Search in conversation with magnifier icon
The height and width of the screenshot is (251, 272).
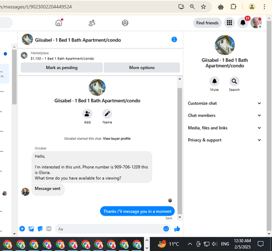point(234,81)
